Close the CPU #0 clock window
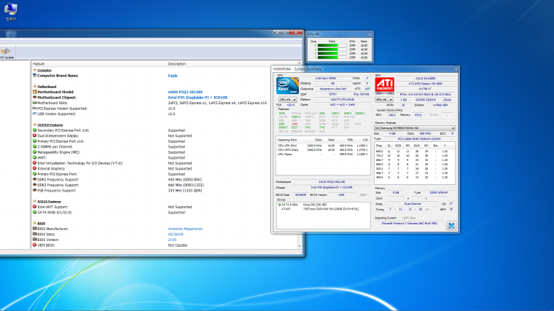 (370, 34)
